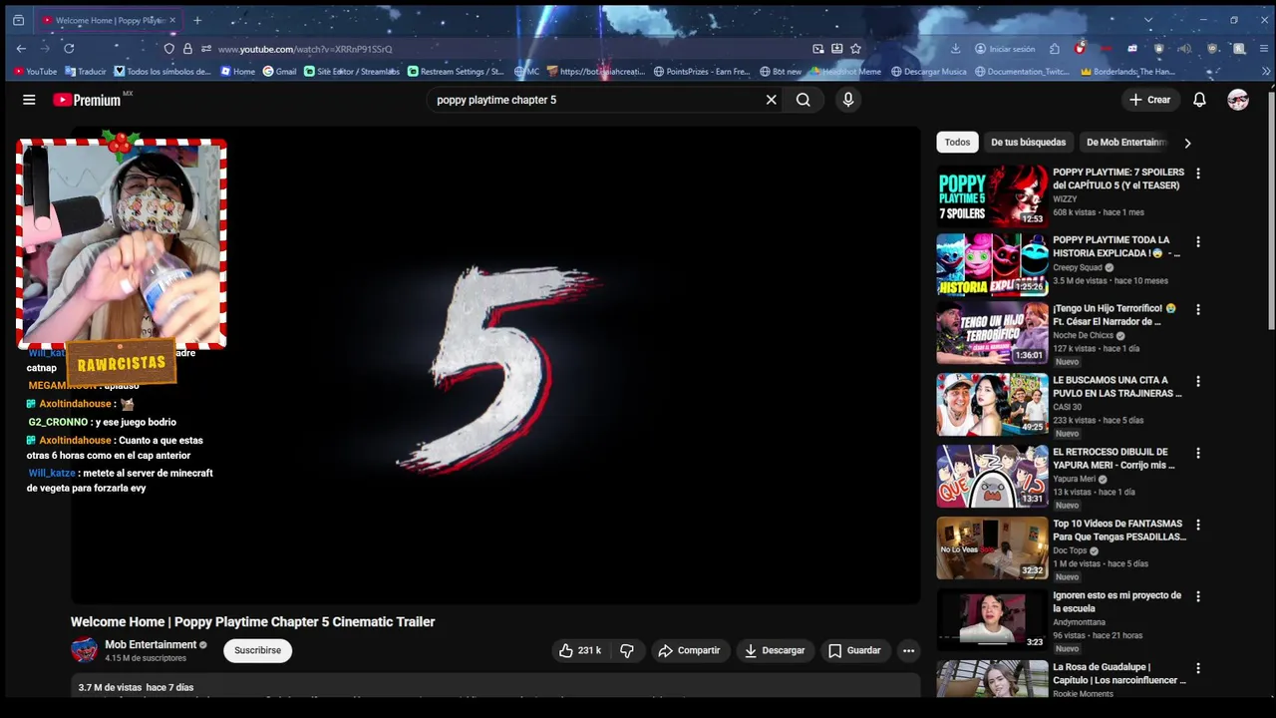
Task: Open the YouTube bookmark
Action: (x=35, y=72)
